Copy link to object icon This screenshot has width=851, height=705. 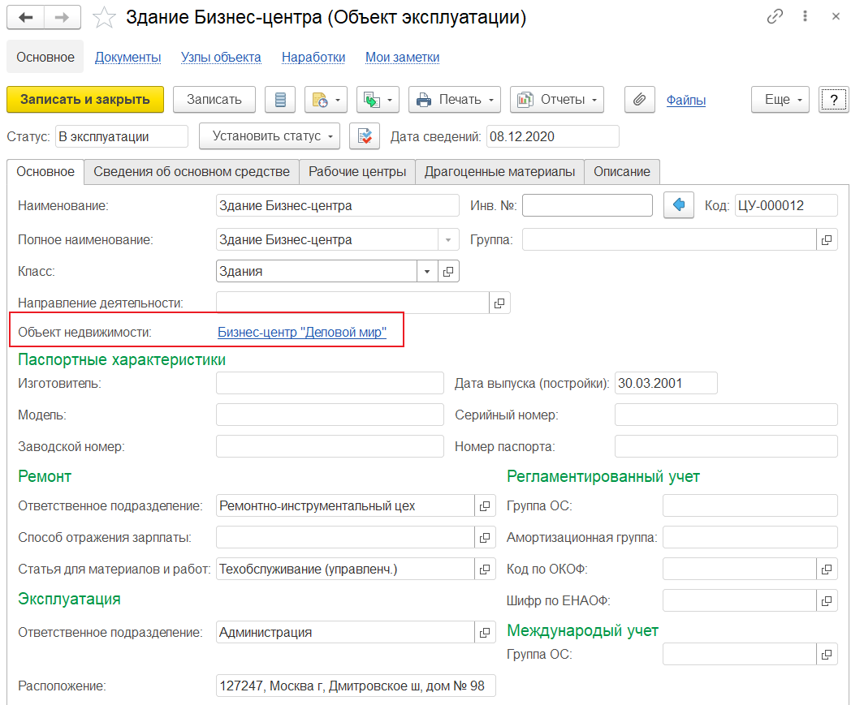point(775,16)
